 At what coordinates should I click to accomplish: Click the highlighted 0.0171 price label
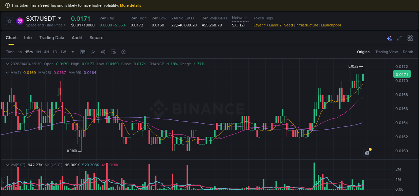click(402, 74)
